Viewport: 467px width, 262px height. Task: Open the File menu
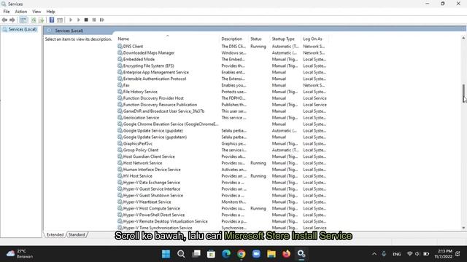[7, 12]
